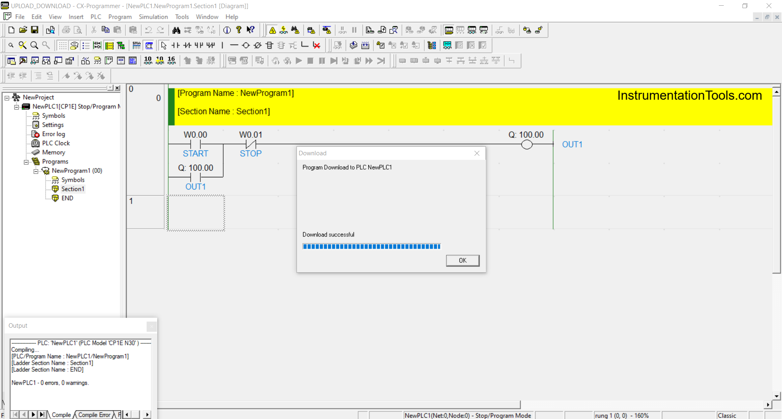Save the project with the floppy disk icon
The height and width of the screenshot is (419, 782).
pos(35,30)
